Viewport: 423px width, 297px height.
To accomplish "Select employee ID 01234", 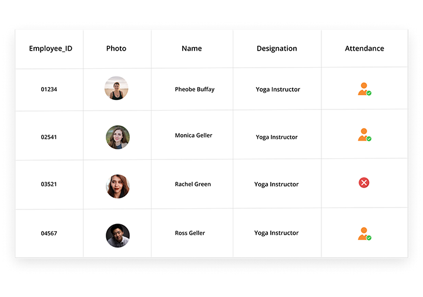I will point(49,89).
